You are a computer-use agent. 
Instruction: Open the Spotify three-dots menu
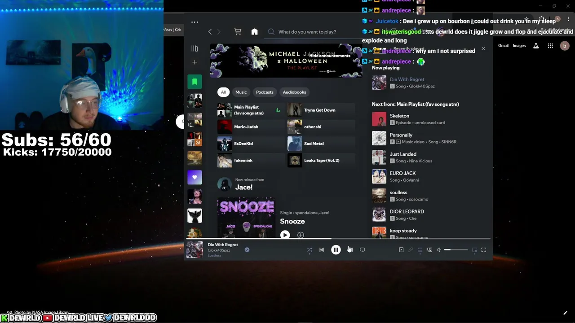[x=195, y=22]
